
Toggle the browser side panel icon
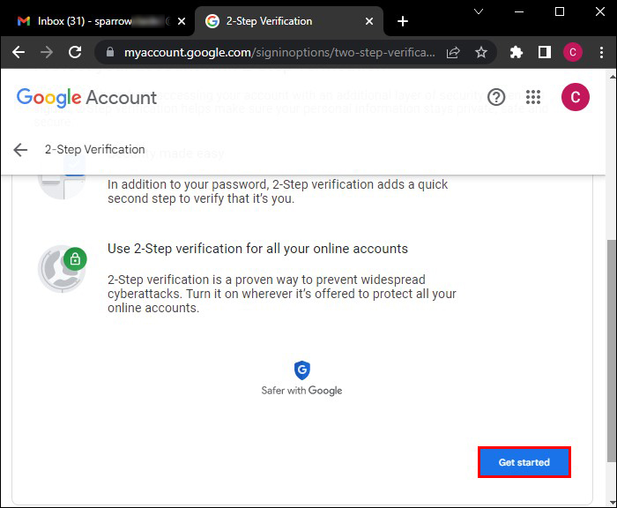[545, 52]
